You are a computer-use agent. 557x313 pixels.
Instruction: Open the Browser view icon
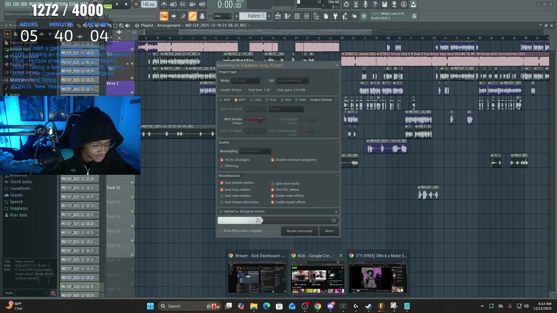click(316, 16)
